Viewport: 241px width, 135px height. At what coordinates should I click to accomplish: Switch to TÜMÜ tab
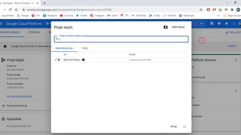point(85,48)
